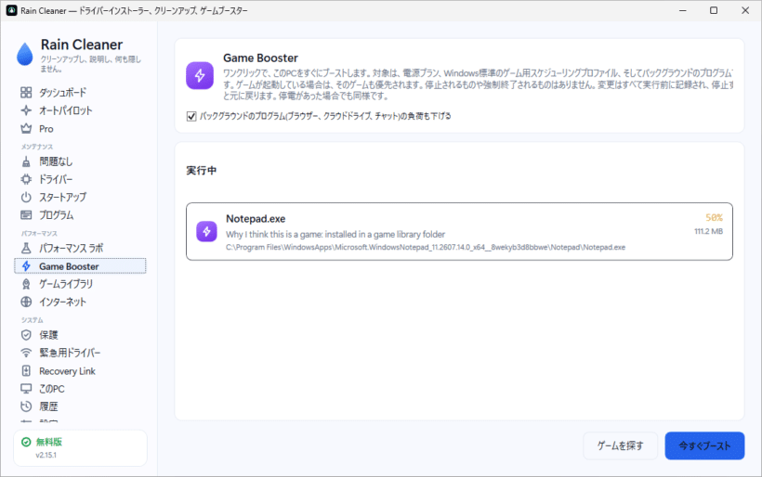The height and width of the screenshot is (477, 762).
Task: Maximize the Rain Cleaner window
Action: [x=714, y=10]
